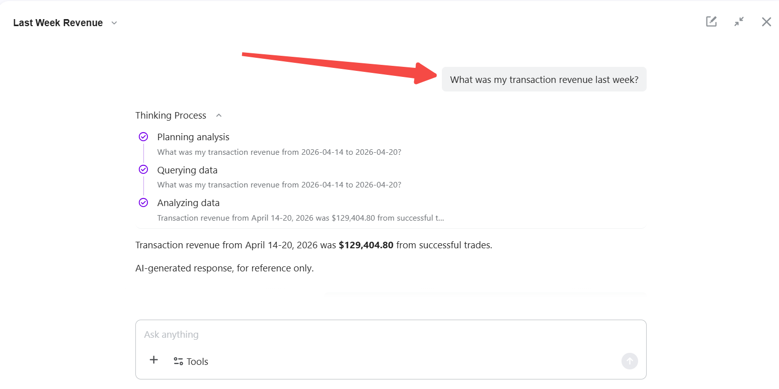This screenshot has height=389, width=779.
Task: Click the Tools button label
Action: pos(197,362)
